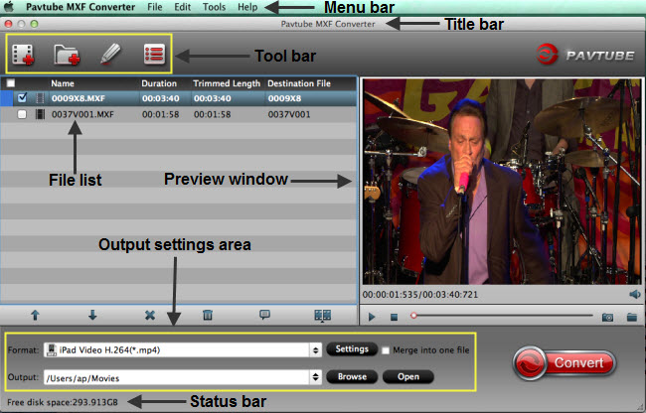Click the Pavtube logo
Image resolution: width=646 pixels, height=413 pixels.
pos(585,55)
